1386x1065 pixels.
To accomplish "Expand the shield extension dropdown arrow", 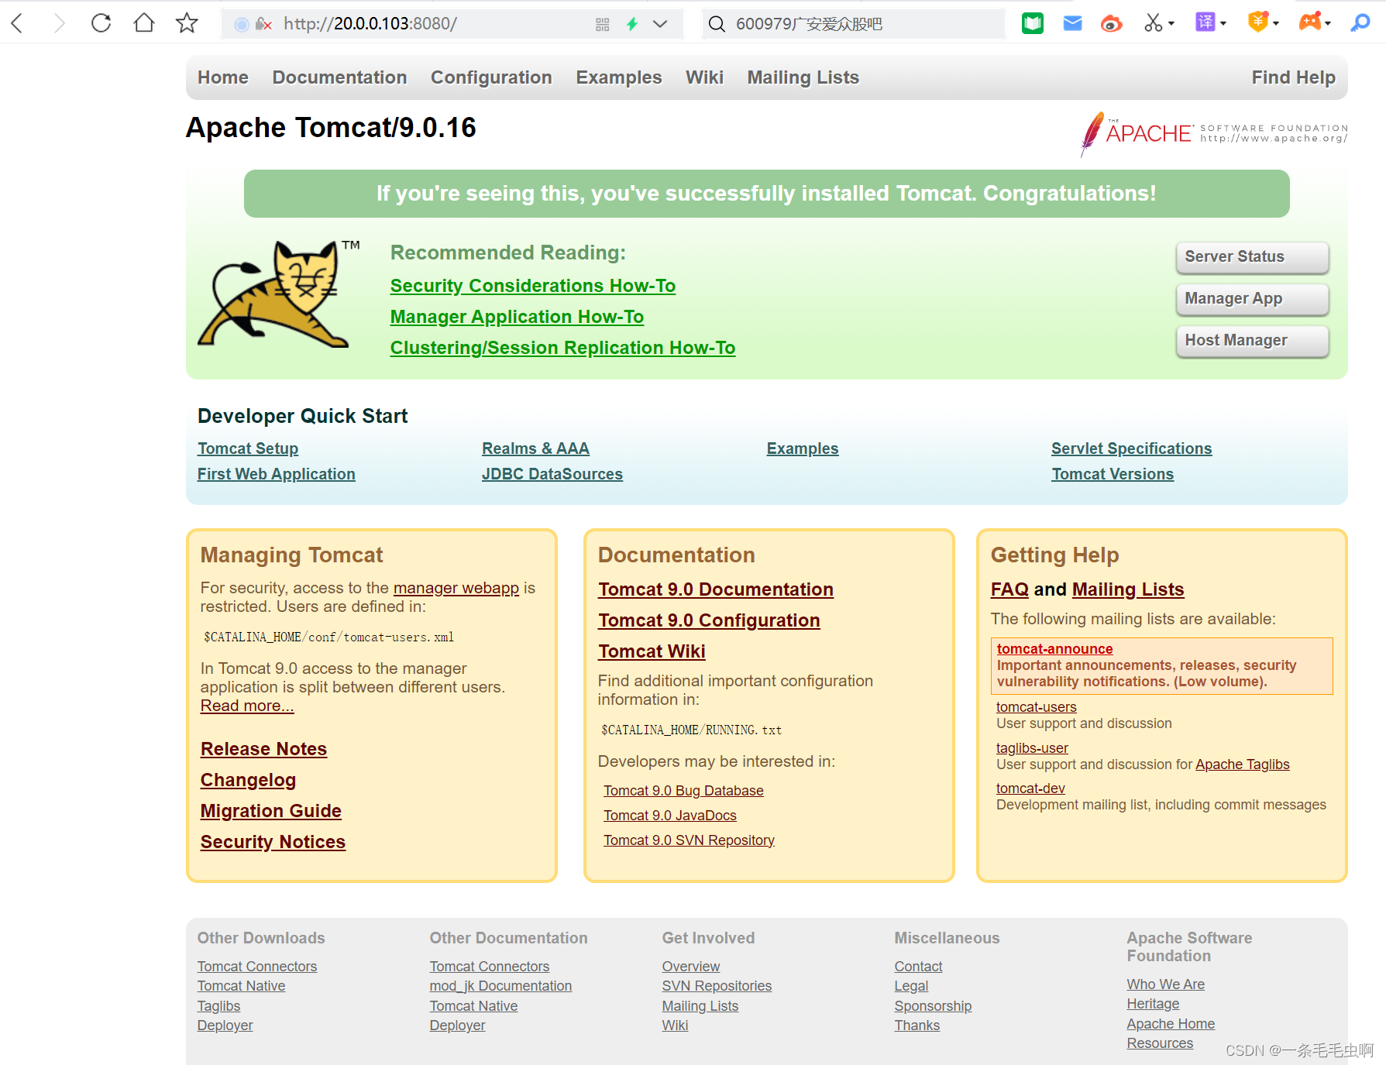I will pos(1276,24).
